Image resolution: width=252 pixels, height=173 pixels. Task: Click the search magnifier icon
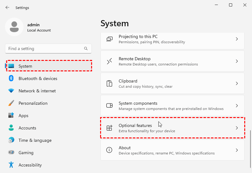[86, 49]
